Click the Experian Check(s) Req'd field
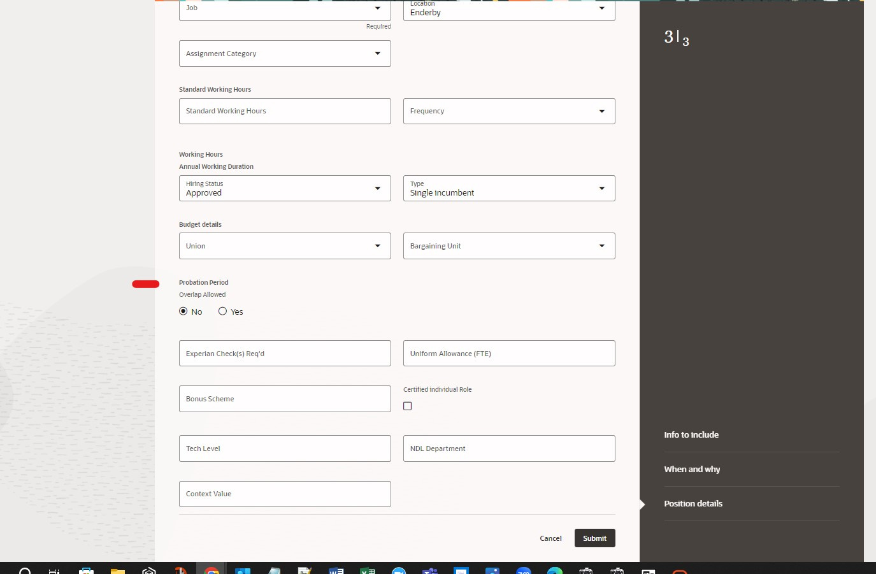The image size is (876, 574). pos(285,354)
